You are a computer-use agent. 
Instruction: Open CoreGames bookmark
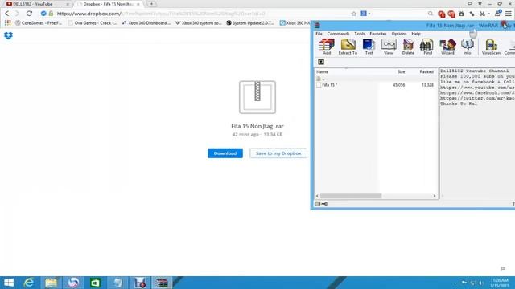39,23
